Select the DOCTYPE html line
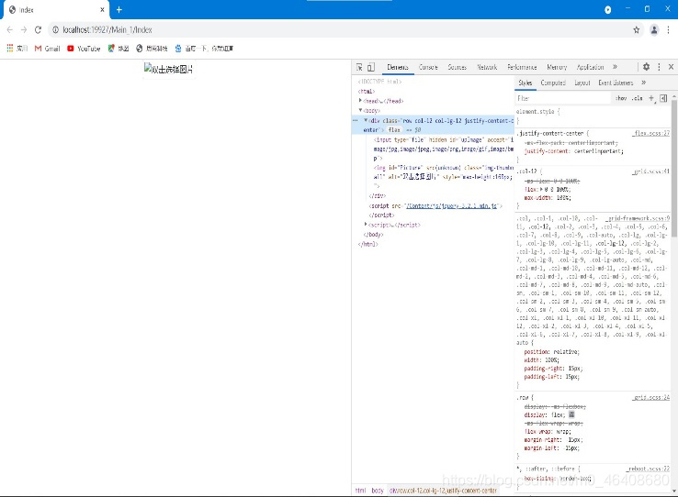This screenshot has height=497, width=678. (379, 81)
